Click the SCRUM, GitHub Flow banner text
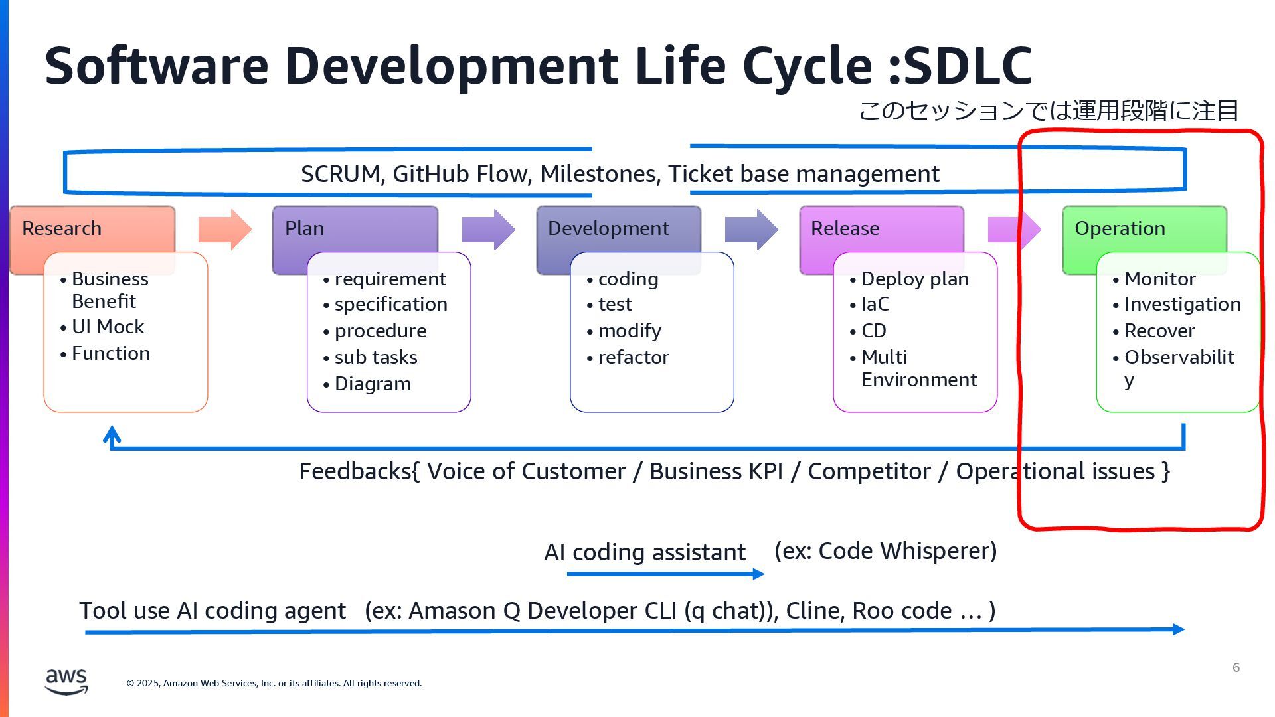This screenshot has width=1275, height=717. coord(620,174)
